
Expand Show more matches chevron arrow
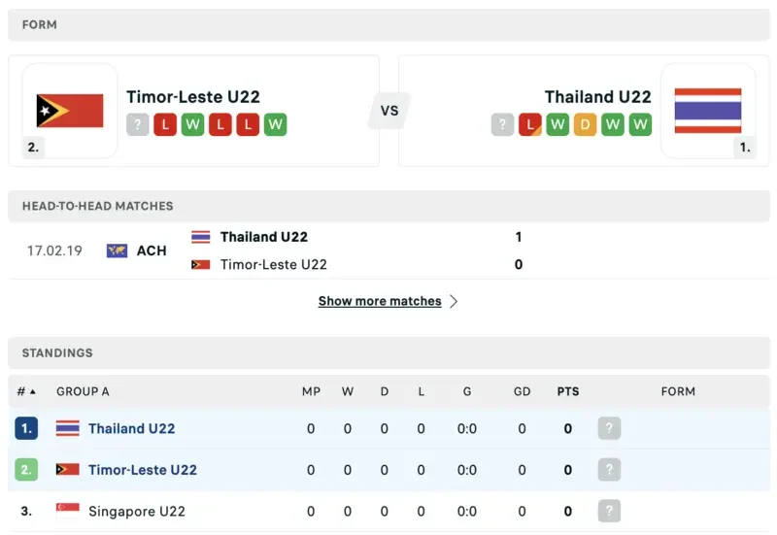click(x=453, y=301)
